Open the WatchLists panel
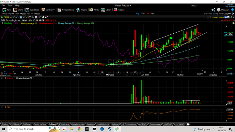 (32, 10)
